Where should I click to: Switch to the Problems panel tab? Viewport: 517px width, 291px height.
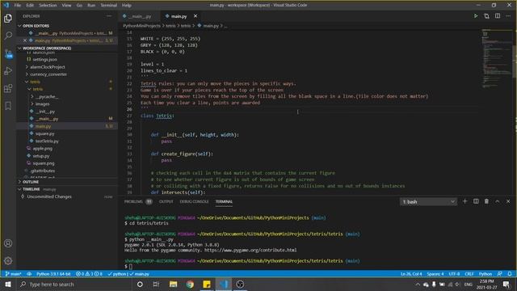coord(133,201)
